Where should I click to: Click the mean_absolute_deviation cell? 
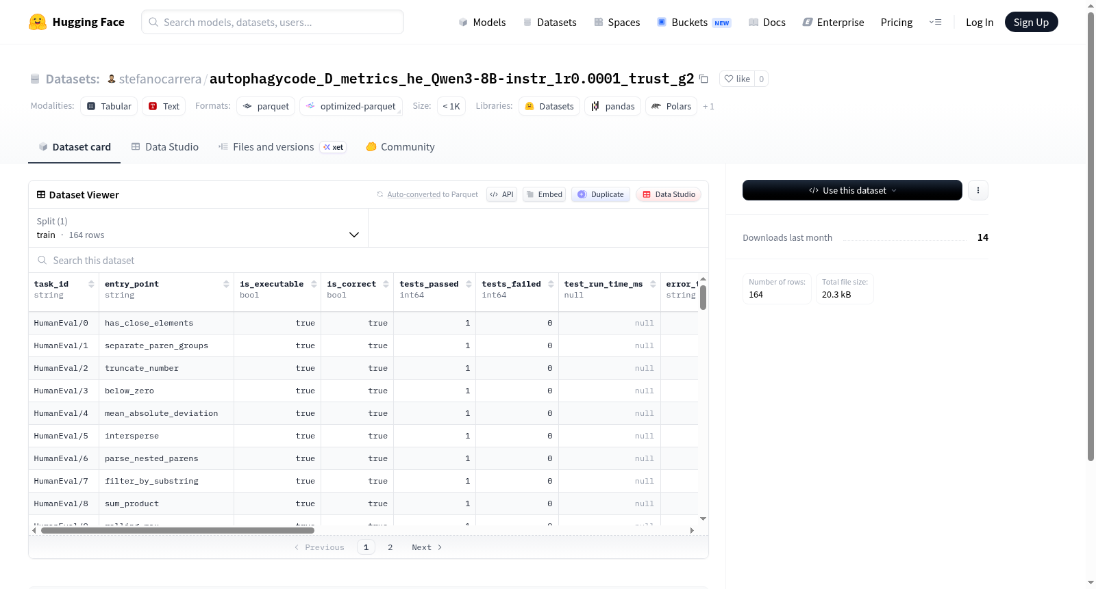[166, 413]
